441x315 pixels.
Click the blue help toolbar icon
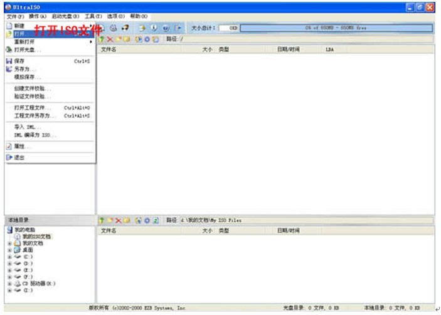166,28
